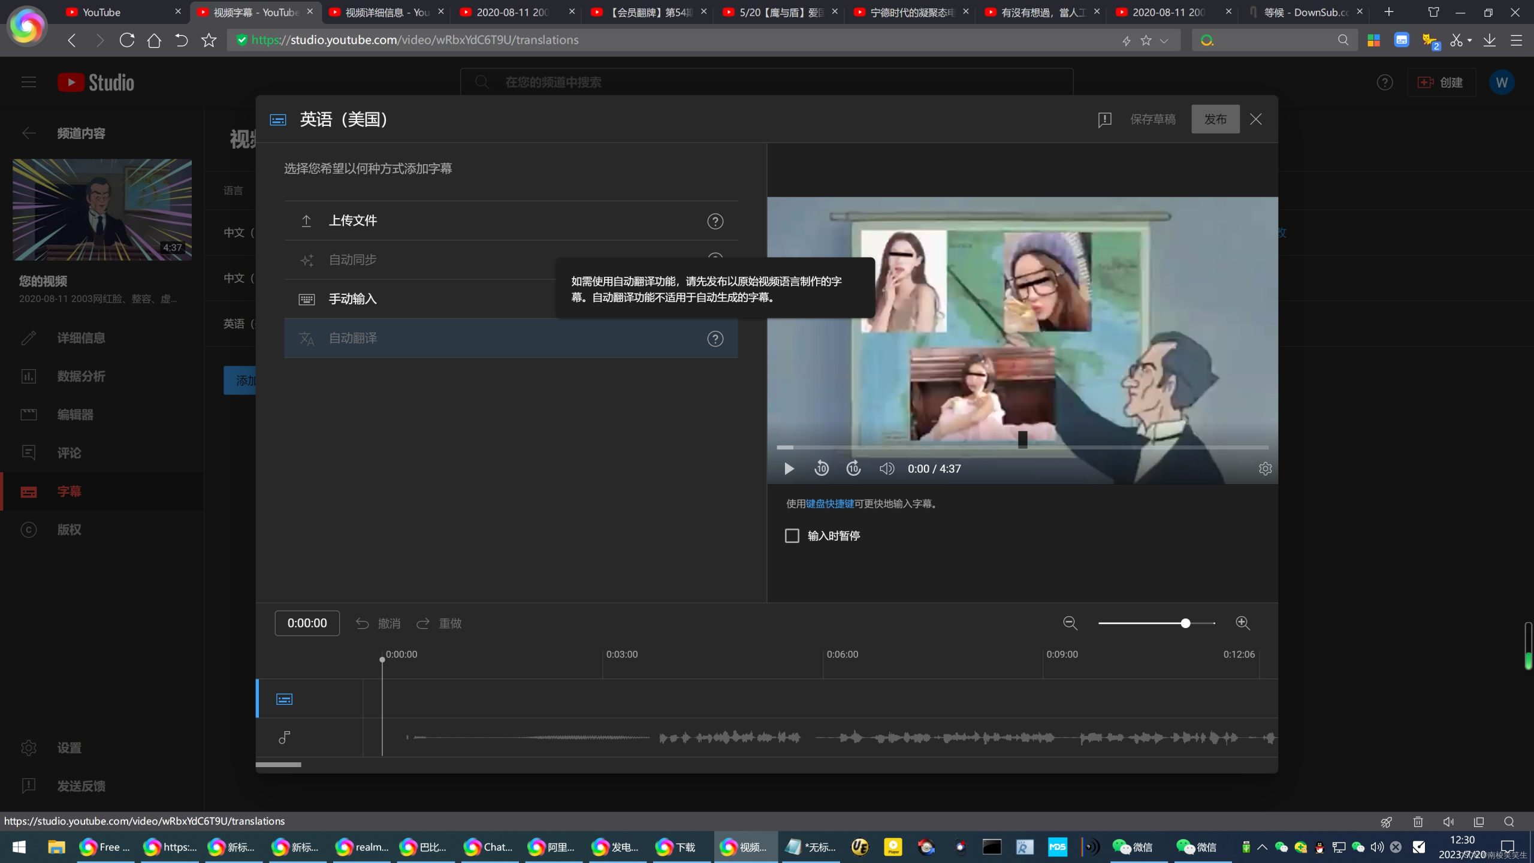
Task: Zoom in the subtitle timeline
Action: (1243, 623)
